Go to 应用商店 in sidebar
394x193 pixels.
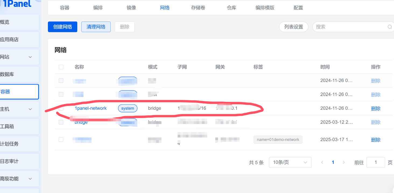pyautogui.click(x=10, y=40)
